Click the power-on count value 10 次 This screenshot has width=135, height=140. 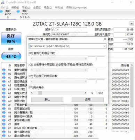tap(124, 44)
